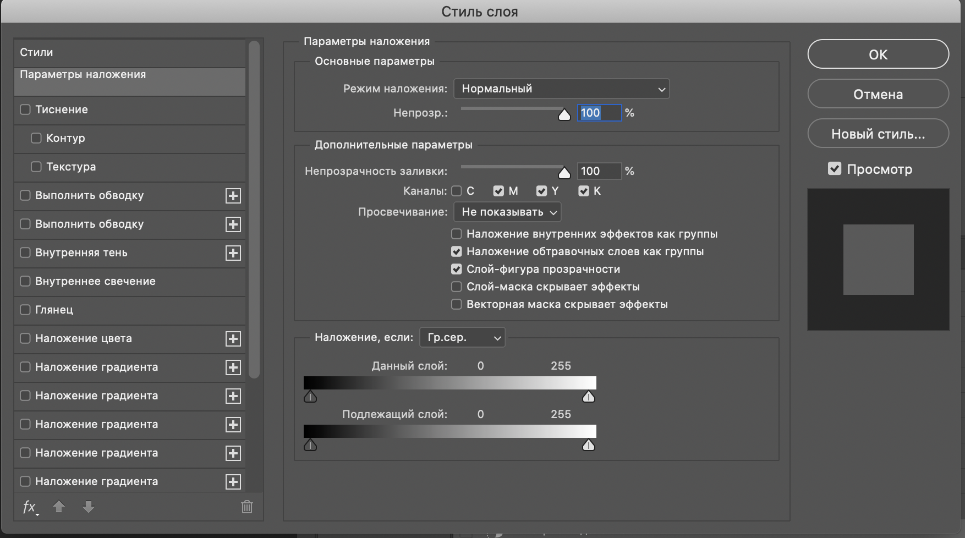Click the Новый стиль button
Image resolution: width=965 pixels, height=538 pixels.
pyautogui.click(x=878, y=133)
